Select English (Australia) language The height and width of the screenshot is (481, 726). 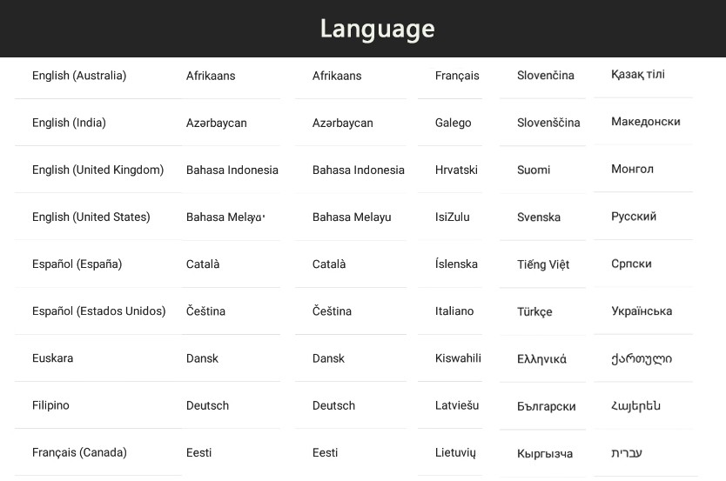[x=97, y=76]
